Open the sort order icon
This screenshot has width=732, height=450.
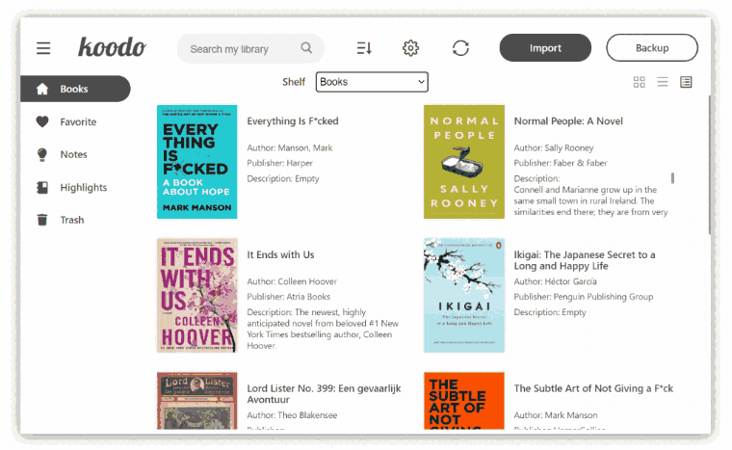click(364, 48)
